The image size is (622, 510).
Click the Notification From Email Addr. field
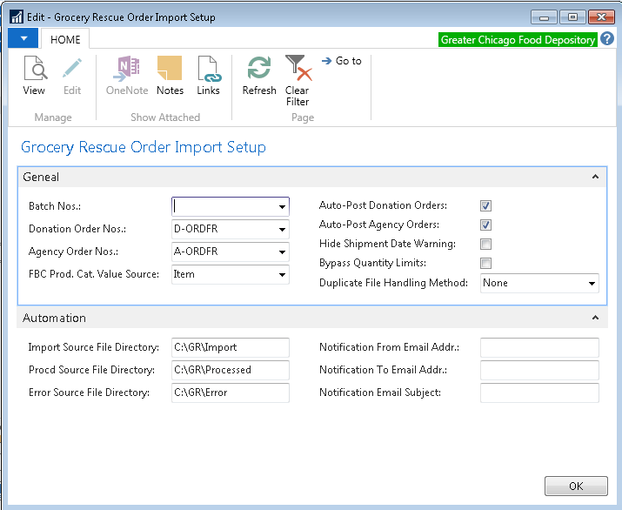[539, 347]
